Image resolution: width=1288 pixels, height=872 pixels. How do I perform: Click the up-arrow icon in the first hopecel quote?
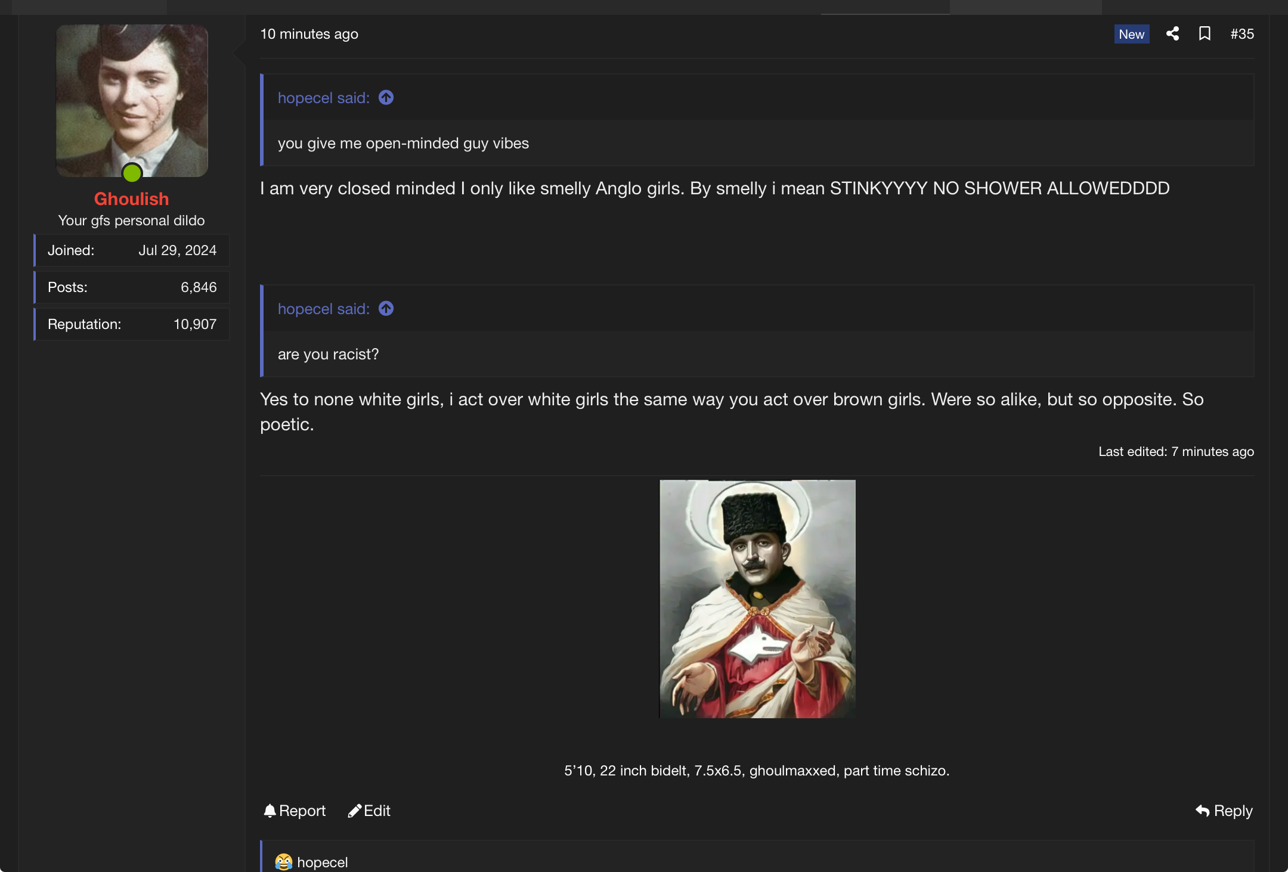tap(386, 98)
